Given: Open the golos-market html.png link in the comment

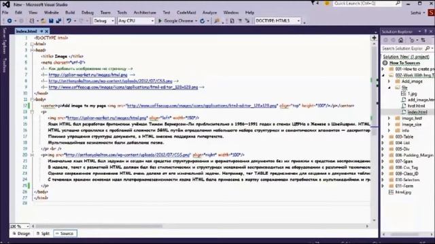Looking at the screenshot, I should tap(88, 75).
